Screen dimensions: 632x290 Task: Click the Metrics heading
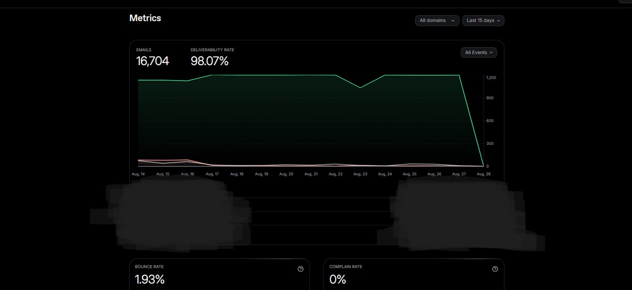pos(145,18)
